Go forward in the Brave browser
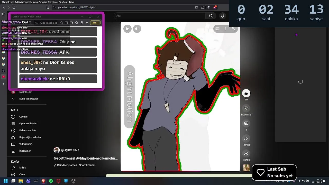Screen dimensions: 329x185 pyautogui.click(x=9, y=7)
